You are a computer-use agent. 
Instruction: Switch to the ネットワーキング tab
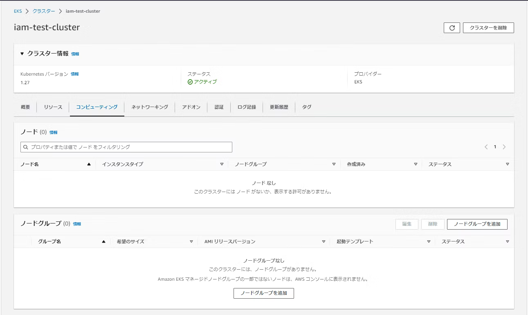(x=150, y=107)
